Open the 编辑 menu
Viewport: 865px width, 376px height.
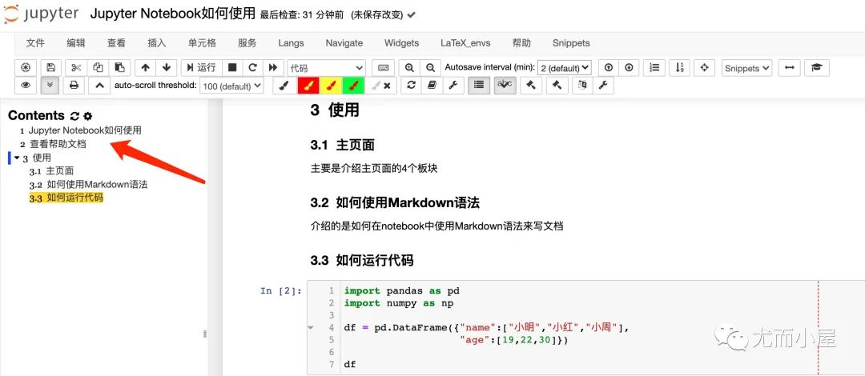[x=76, y=43]
